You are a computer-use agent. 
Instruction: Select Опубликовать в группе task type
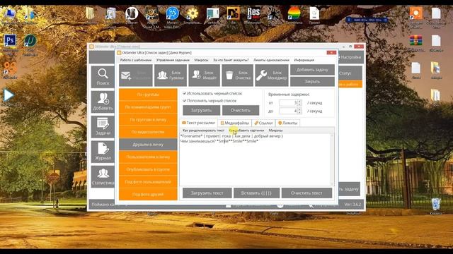[x=148, y=169]
